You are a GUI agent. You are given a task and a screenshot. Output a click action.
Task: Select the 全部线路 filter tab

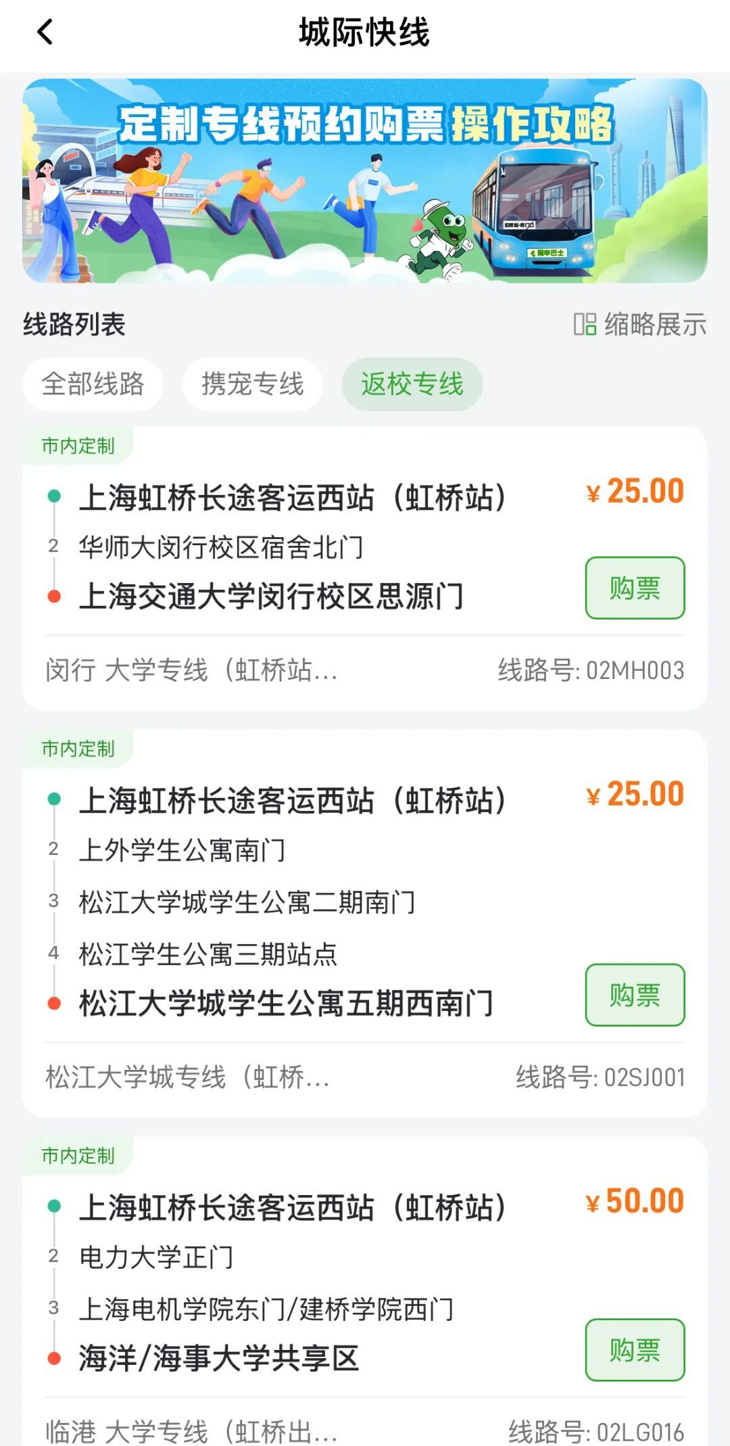click(x=93, y=384)
